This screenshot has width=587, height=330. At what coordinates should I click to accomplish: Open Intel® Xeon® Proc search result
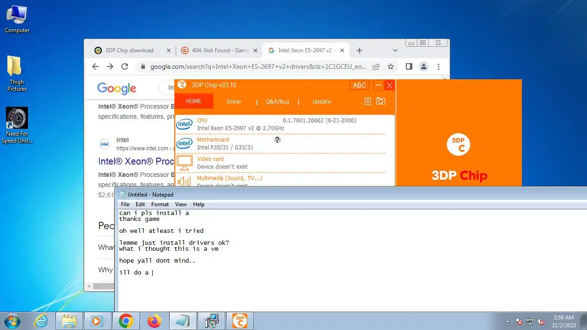136,161
